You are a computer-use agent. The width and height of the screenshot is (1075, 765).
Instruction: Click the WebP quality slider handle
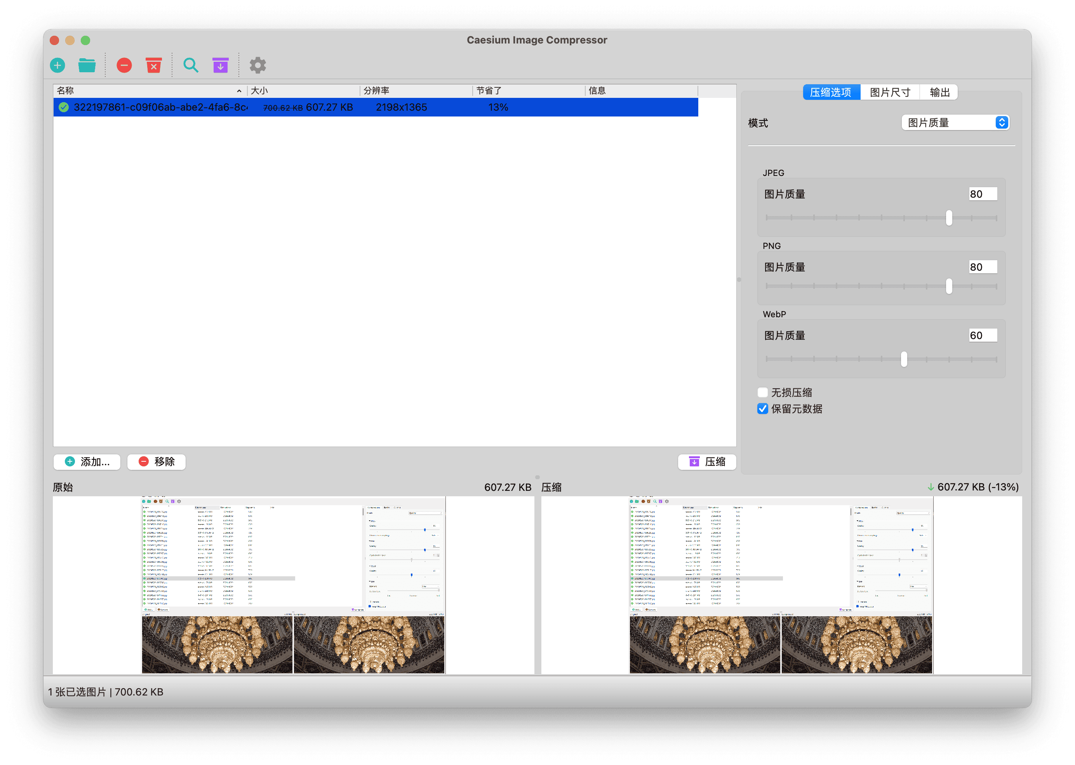click(x=903, y=359)
